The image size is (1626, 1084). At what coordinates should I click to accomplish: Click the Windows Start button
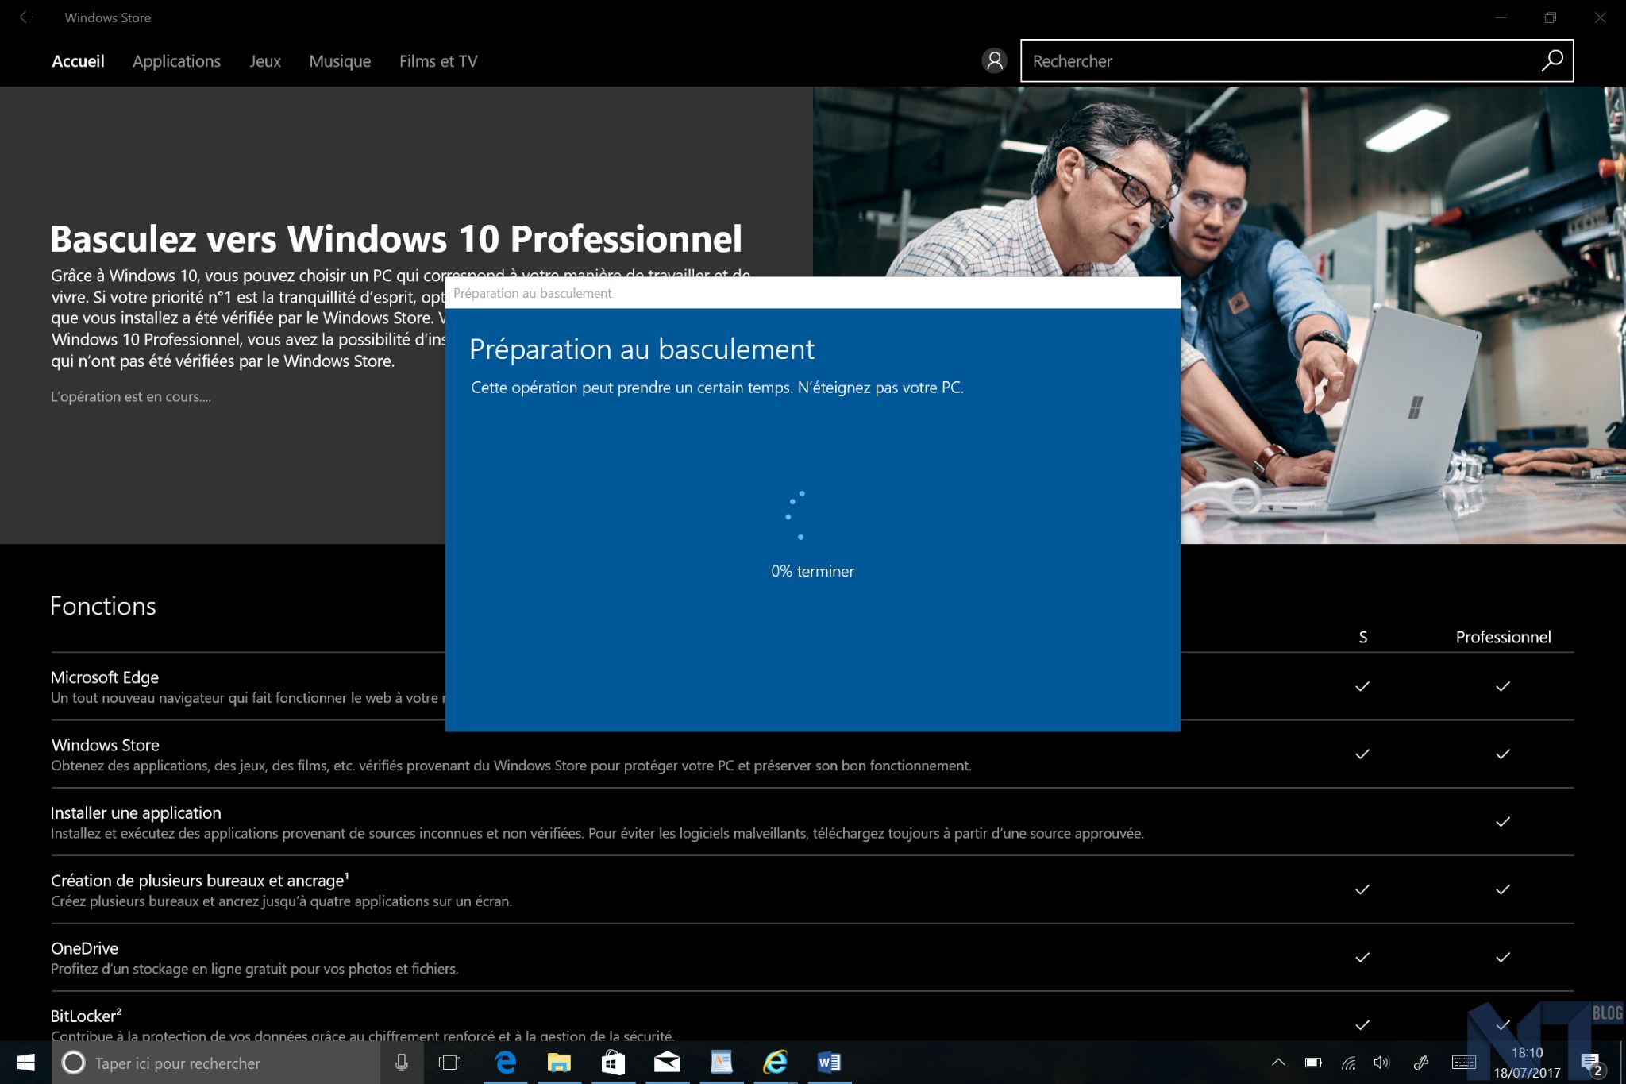[x=25, y=1063]
